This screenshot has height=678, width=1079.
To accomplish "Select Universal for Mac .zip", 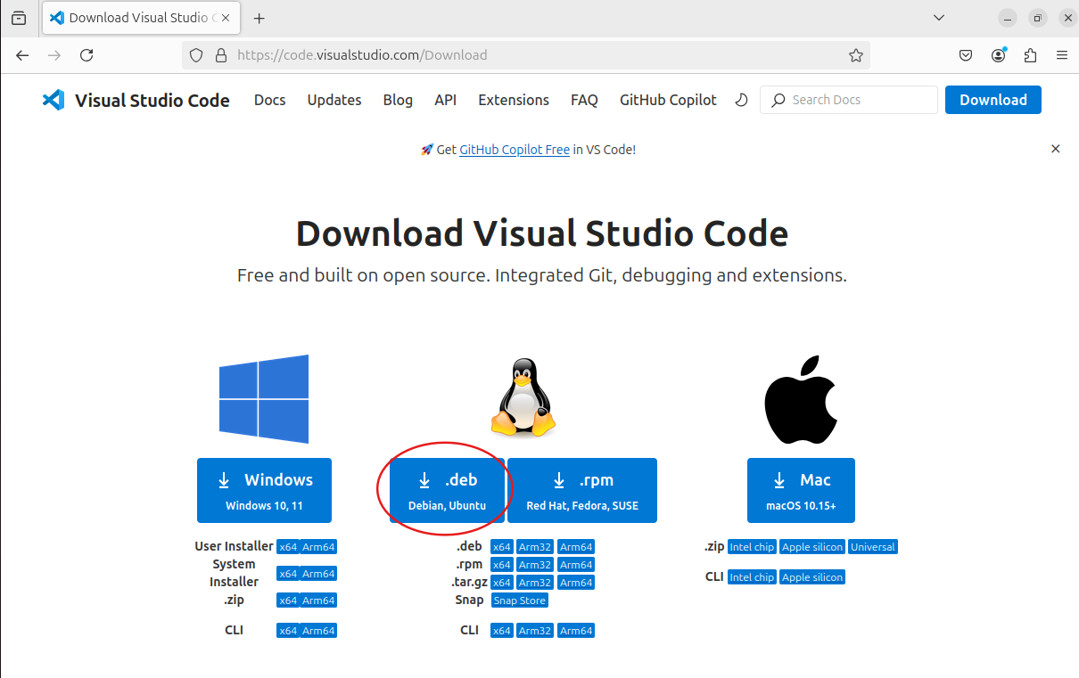I will [873, 547].
